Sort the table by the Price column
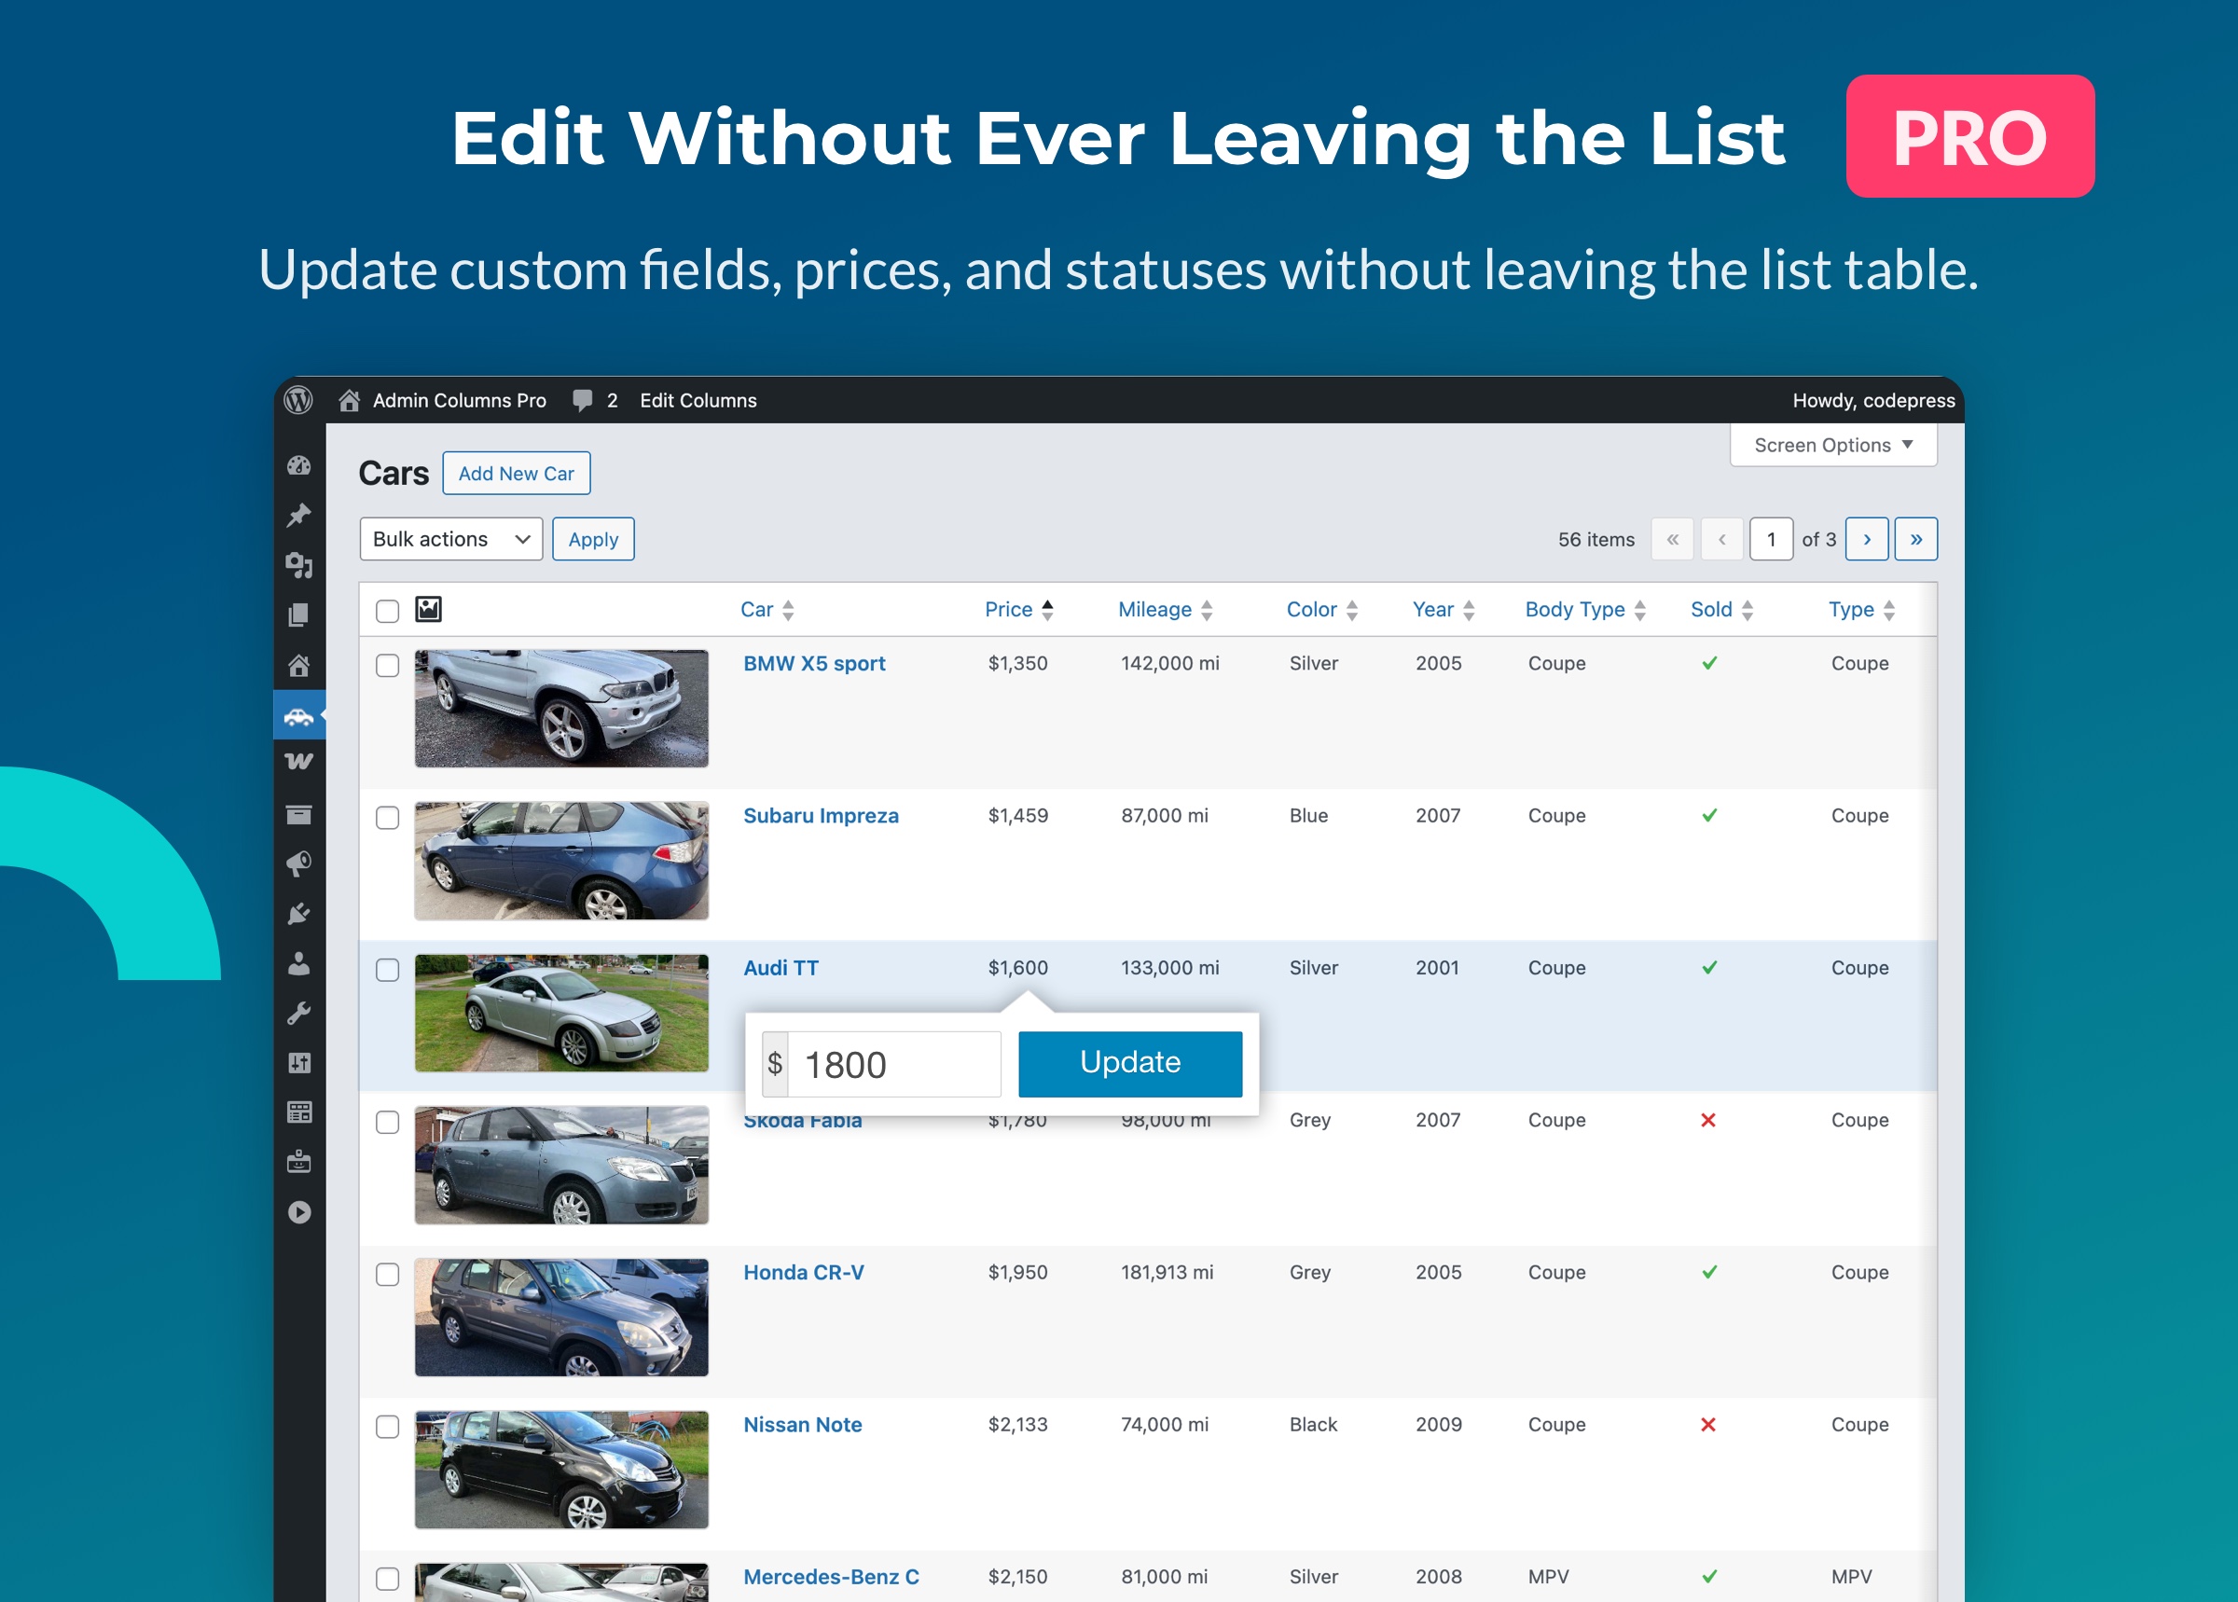The height and width of the screenshot is (1602, 2238). (1010, 609)
